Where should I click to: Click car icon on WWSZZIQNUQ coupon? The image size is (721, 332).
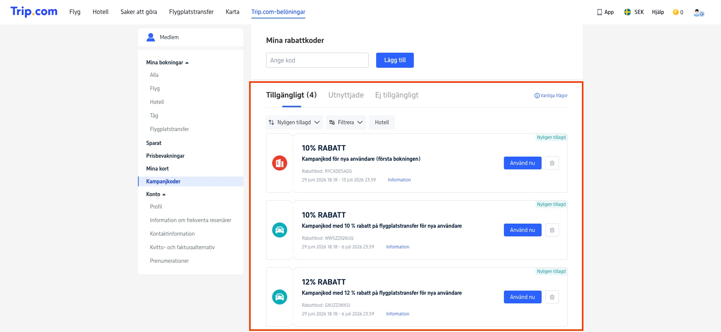pos(280,230)
